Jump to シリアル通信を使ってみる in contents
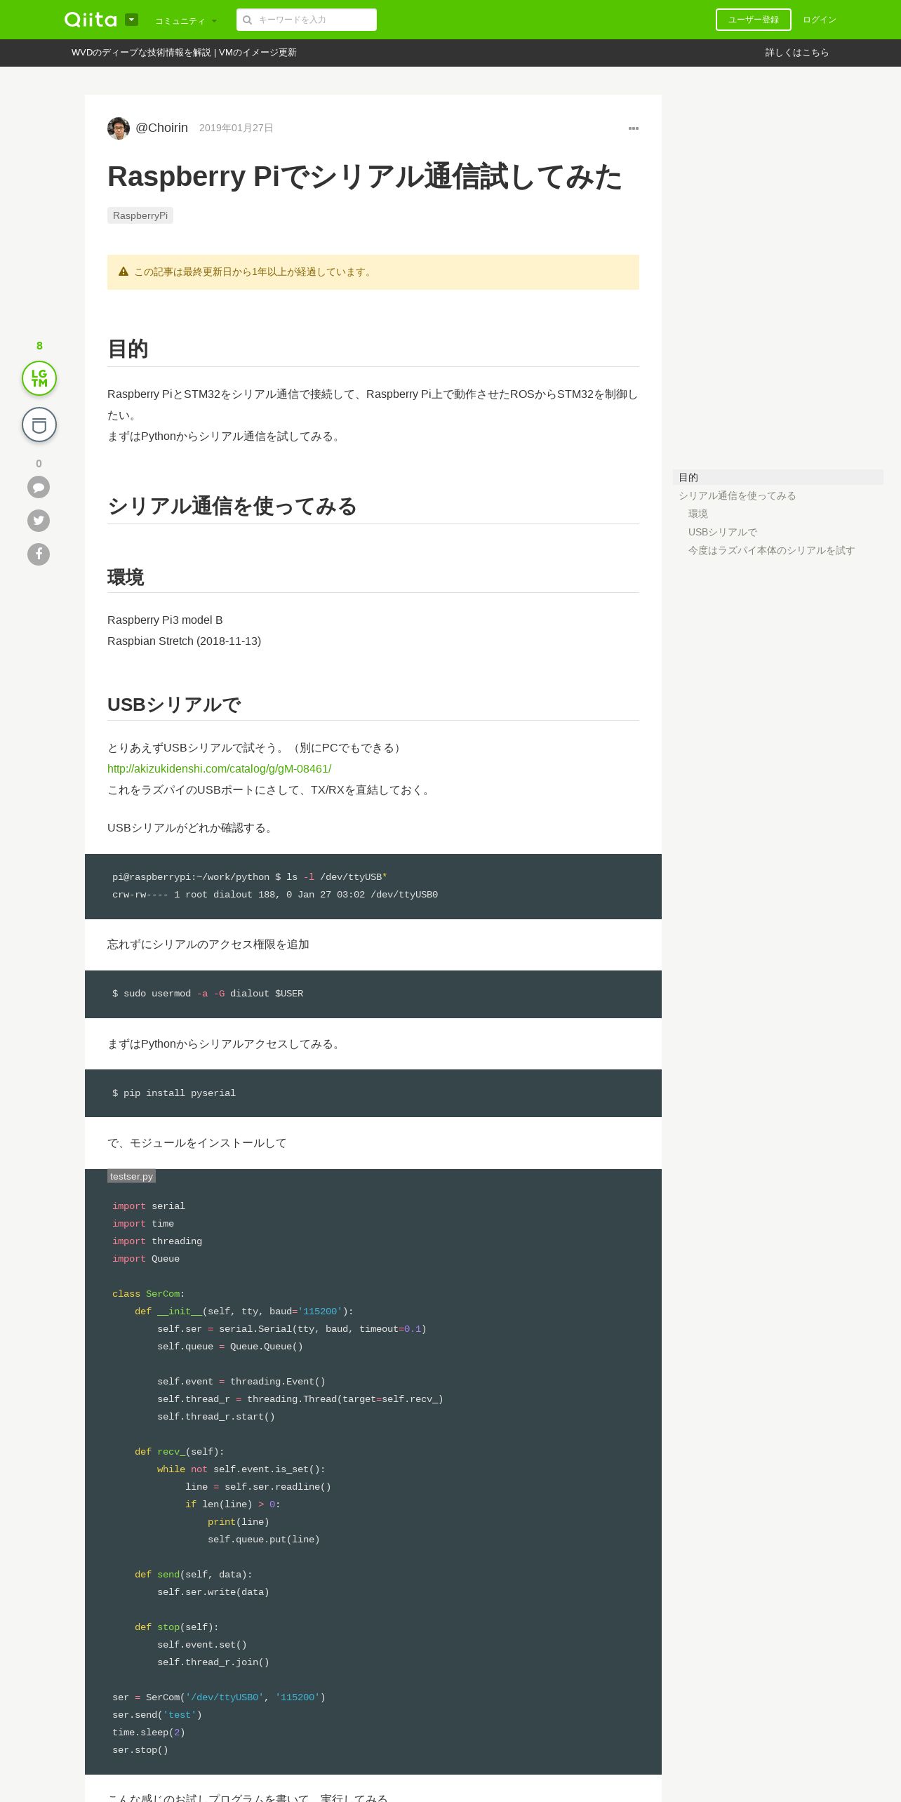 click(738, 495)
